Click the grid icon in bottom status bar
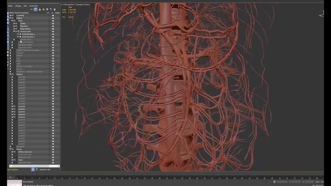This screenshot has width=331, height=186. pyautogui.click(x=274, y=181)
